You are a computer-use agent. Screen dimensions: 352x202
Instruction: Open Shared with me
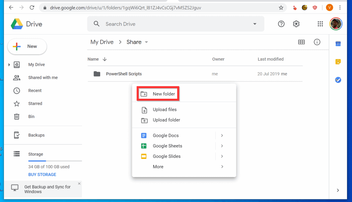tap(43, 78)
